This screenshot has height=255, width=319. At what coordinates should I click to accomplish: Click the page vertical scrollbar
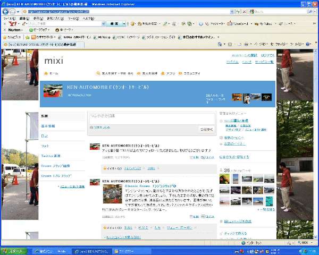[315, 143]
